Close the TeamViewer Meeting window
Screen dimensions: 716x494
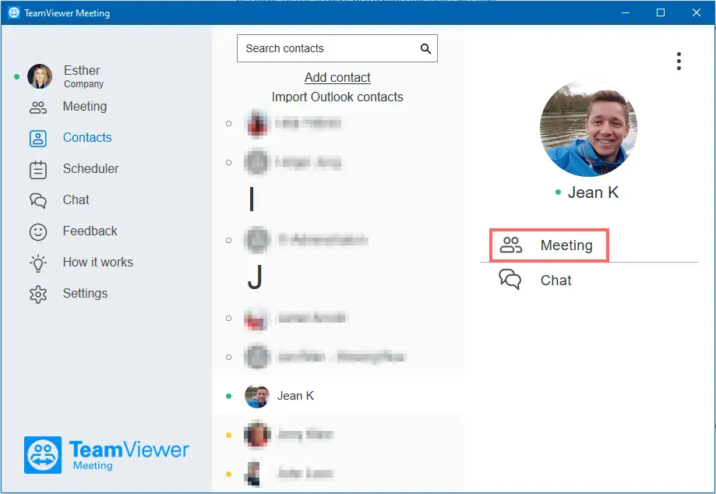coord(696,12)
